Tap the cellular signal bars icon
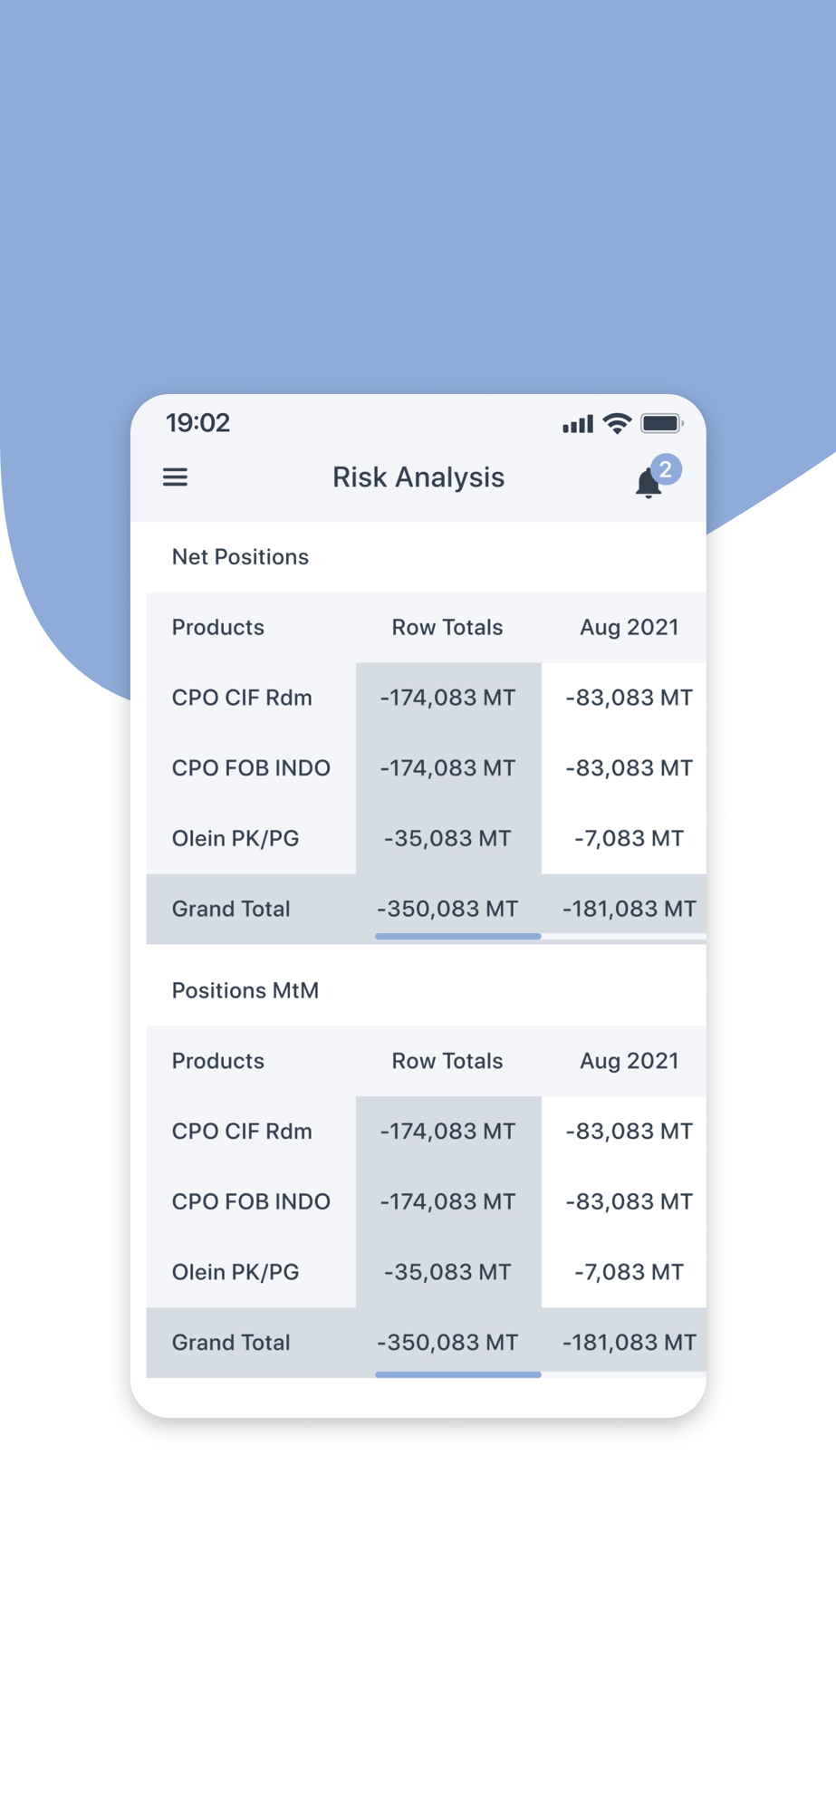836x1812 pixels. (578, 424)
